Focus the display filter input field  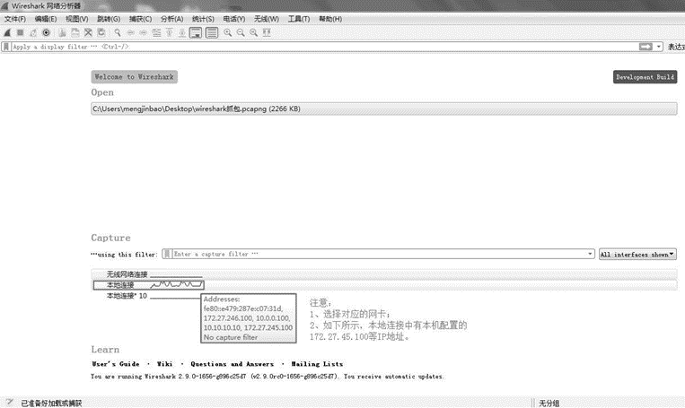coord(324,47)
